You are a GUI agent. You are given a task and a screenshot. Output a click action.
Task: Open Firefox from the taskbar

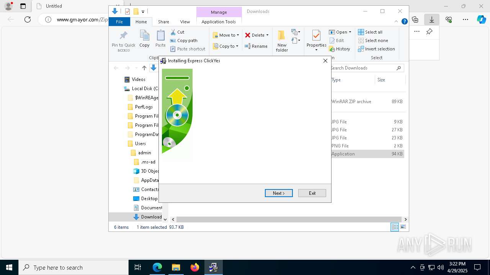[194, 268]
